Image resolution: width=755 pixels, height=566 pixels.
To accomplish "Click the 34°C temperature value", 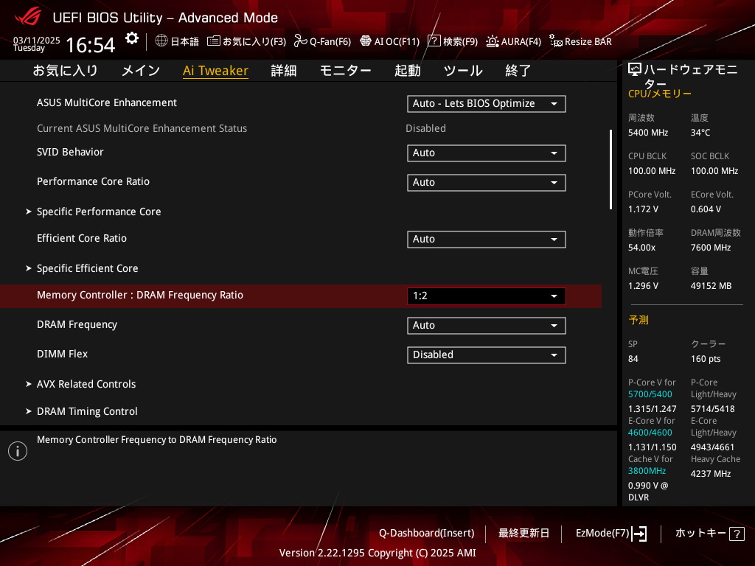I will pyautogui.click(x=700, y=133).
